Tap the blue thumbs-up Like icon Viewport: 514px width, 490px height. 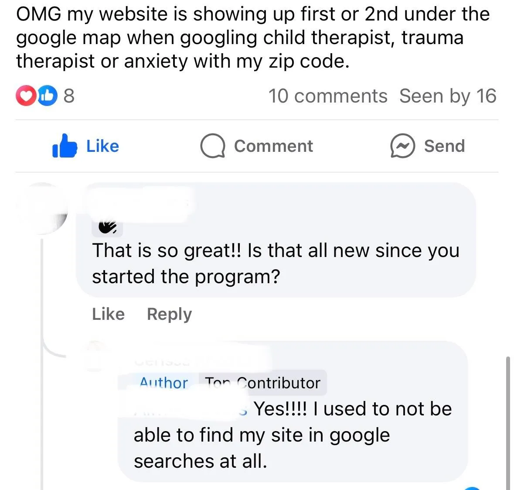(65, 146)
